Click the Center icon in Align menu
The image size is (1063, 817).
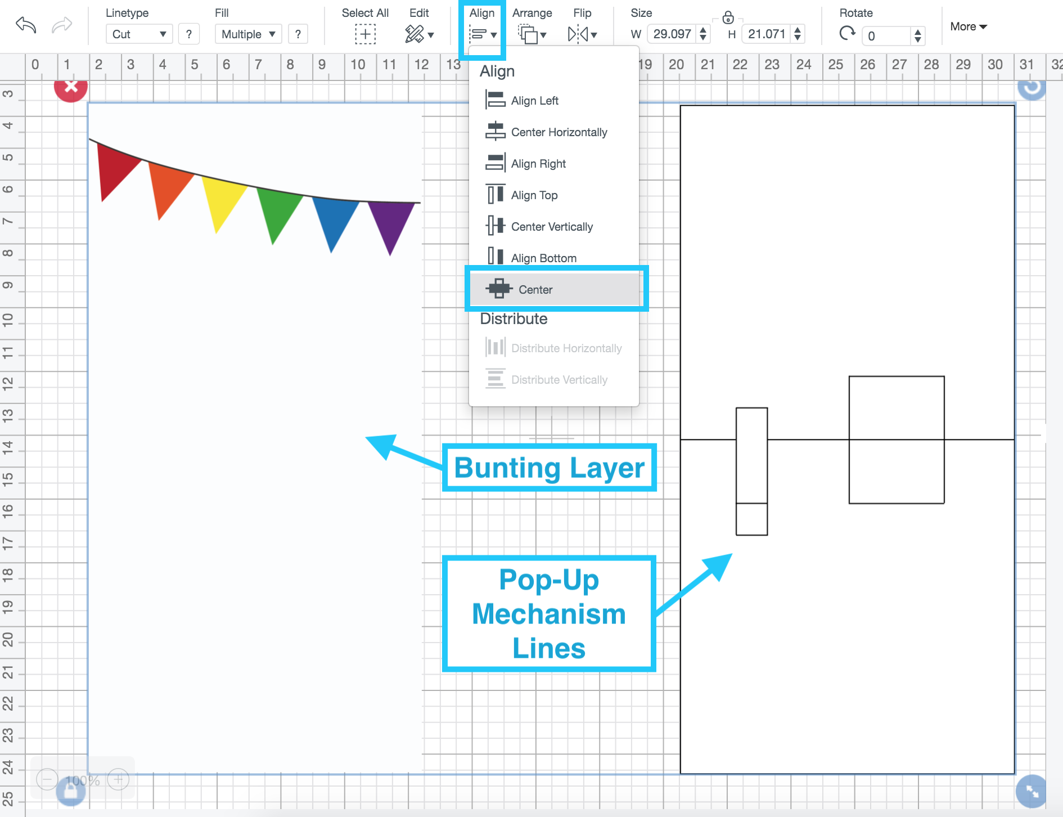pos(499,289)
